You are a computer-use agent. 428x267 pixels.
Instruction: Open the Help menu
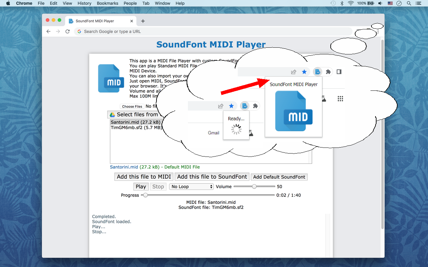pos(180,3)
